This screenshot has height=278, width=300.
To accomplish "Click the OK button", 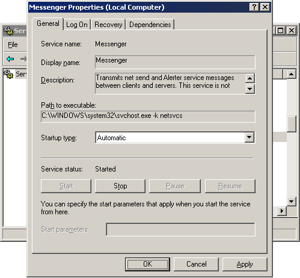I will (x=147, y=264).
